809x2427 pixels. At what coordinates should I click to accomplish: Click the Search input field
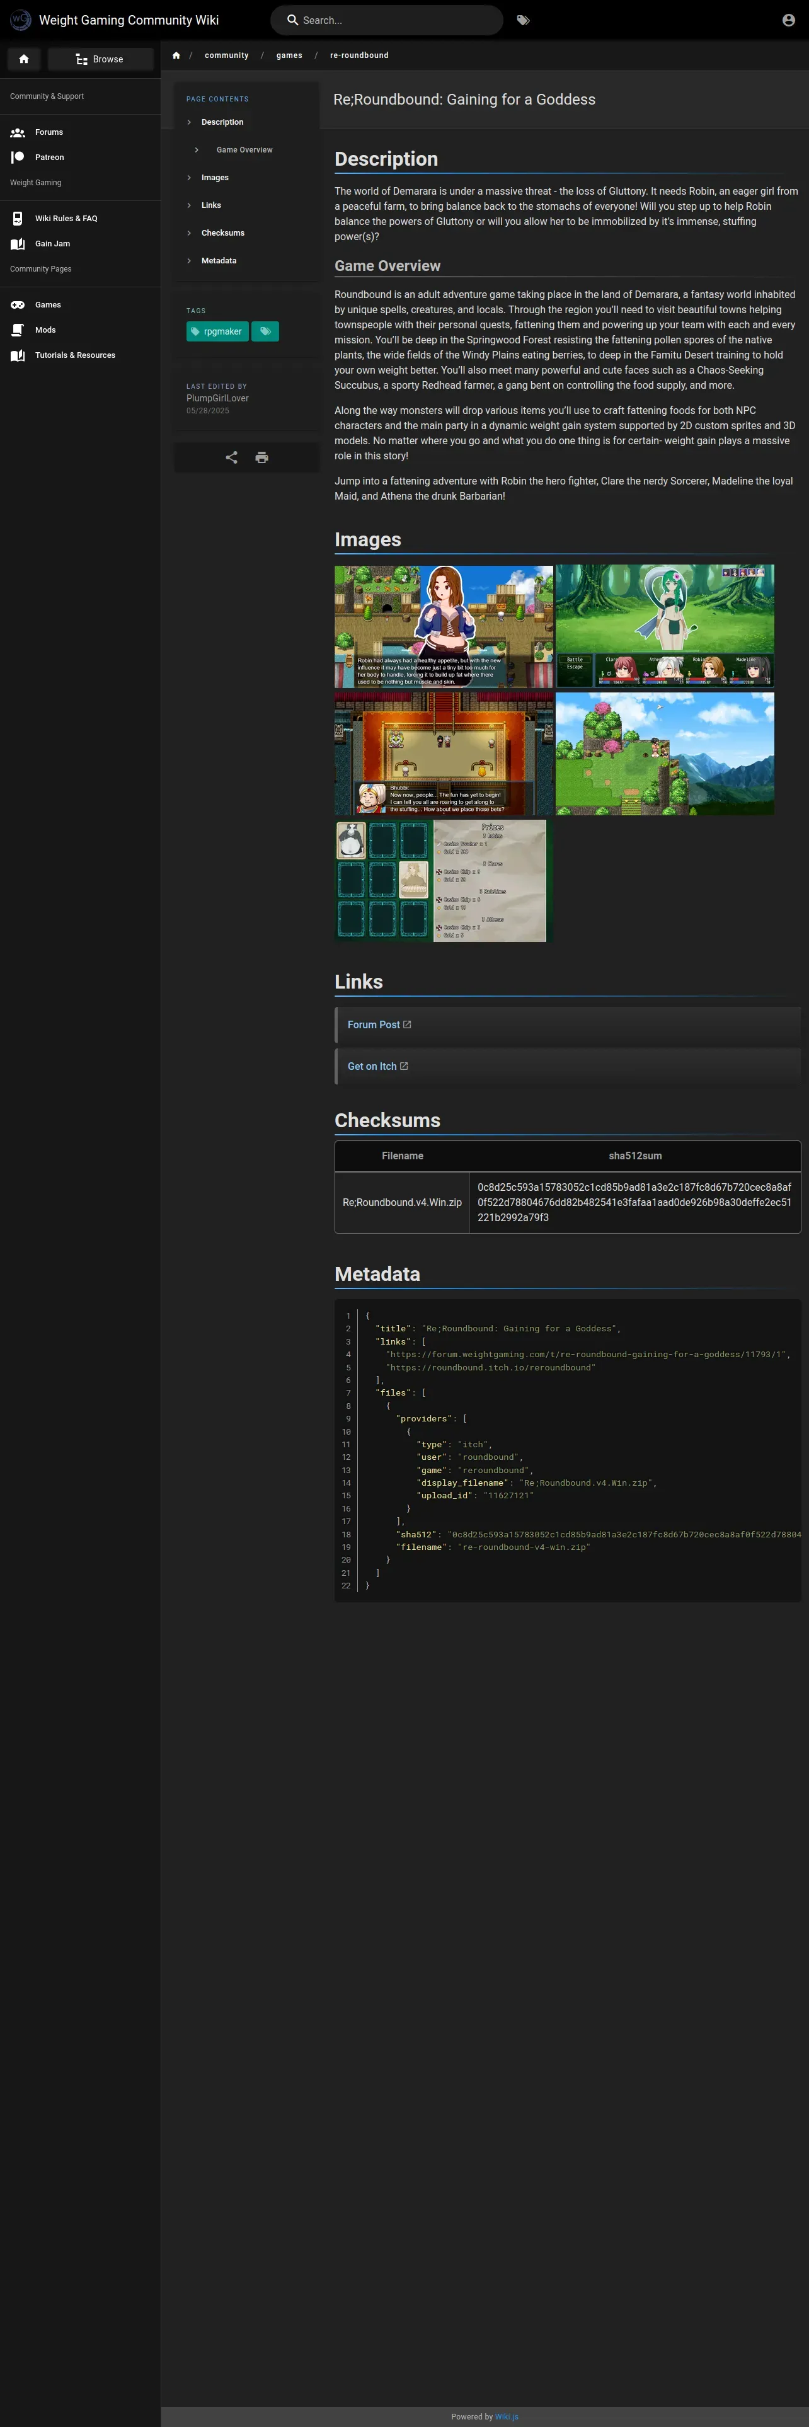click(x=396, y=20)
